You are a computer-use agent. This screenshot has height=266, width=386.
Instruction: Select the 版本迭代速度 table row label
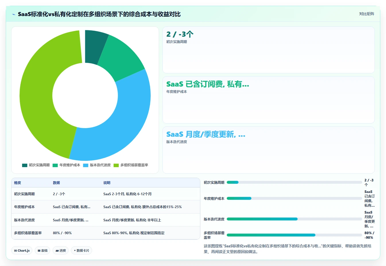[x=24, y=220]
